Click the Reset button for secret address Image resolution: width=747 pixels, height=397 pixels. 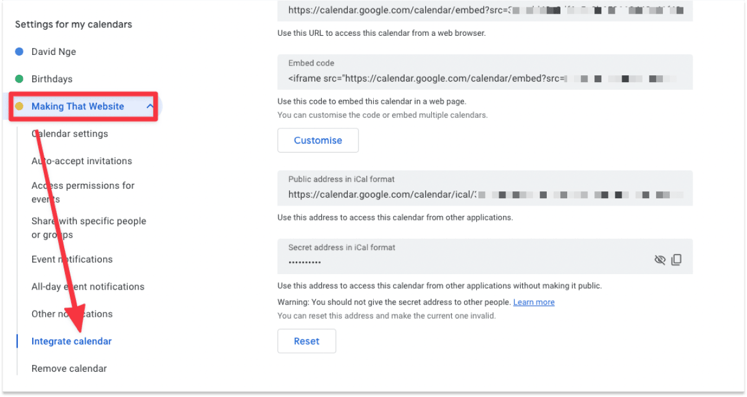(x=306, y=341)
